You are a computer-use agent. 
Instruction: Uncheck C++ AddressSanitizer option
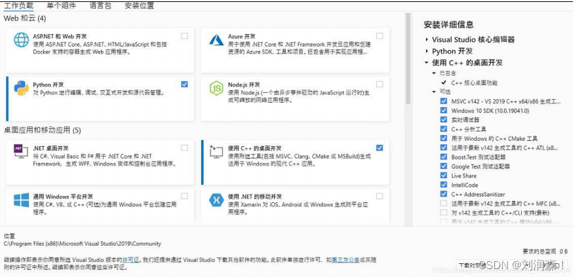pos(444,194)
